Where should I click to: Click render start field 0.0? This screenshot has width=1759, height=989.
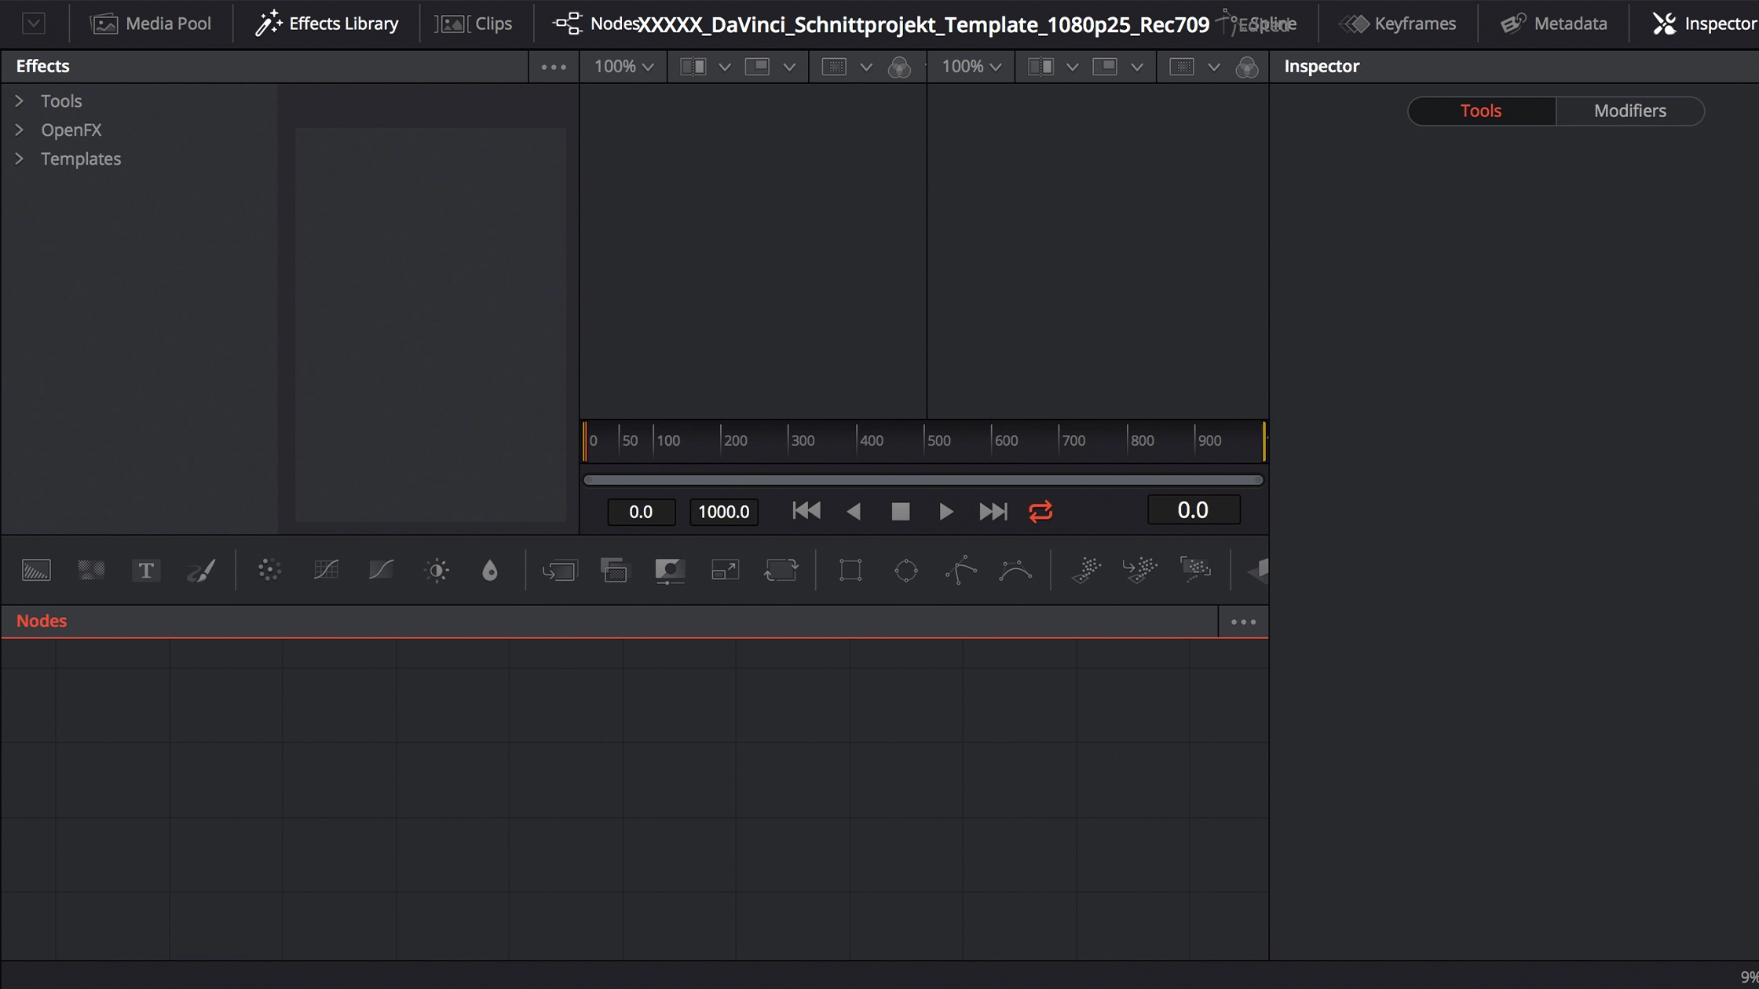[x=641, y=512]
